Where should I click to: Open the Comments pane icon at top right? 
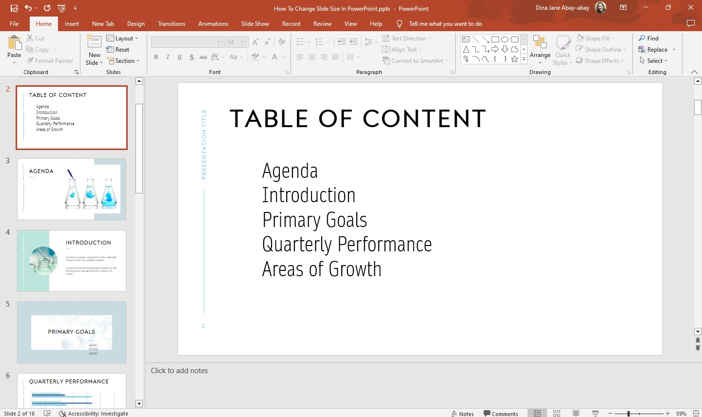[690, 23]
